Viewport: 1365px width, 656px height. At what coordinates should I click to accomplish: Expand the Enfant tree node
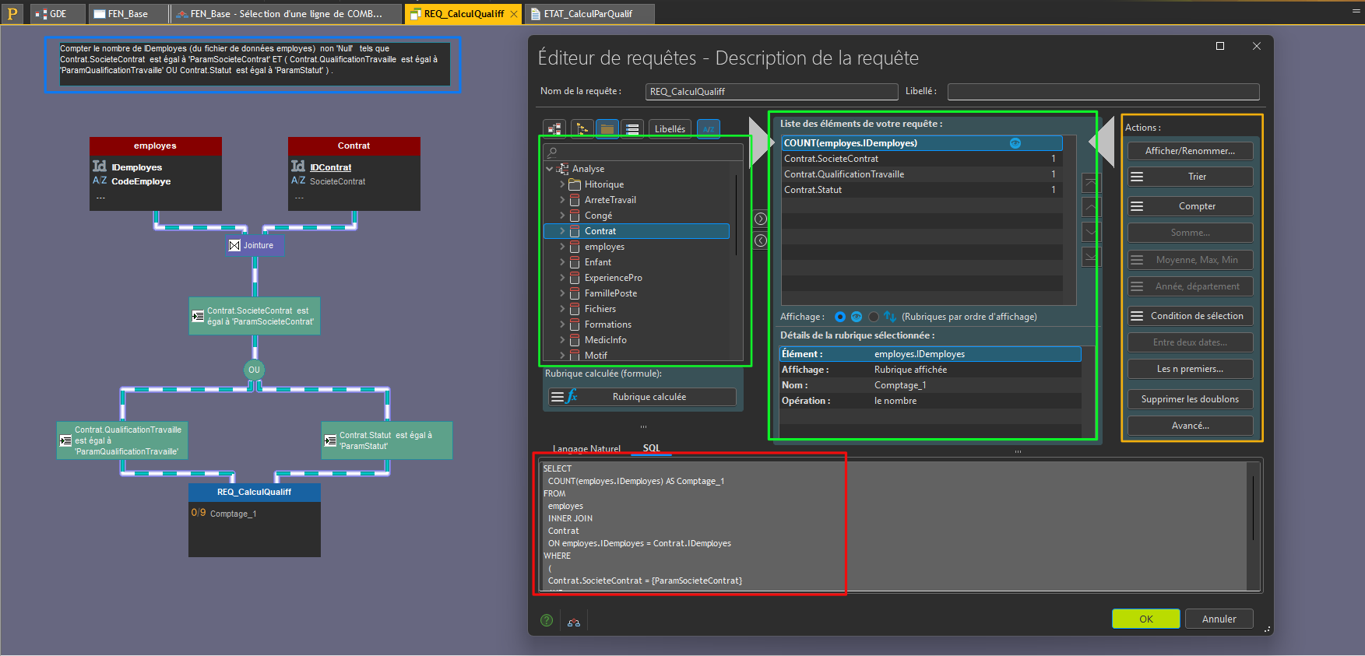(562, 262)
